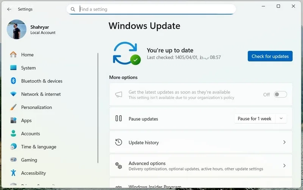
Task: Click the Advanced options chevron
Action: [x=284, y=165]
